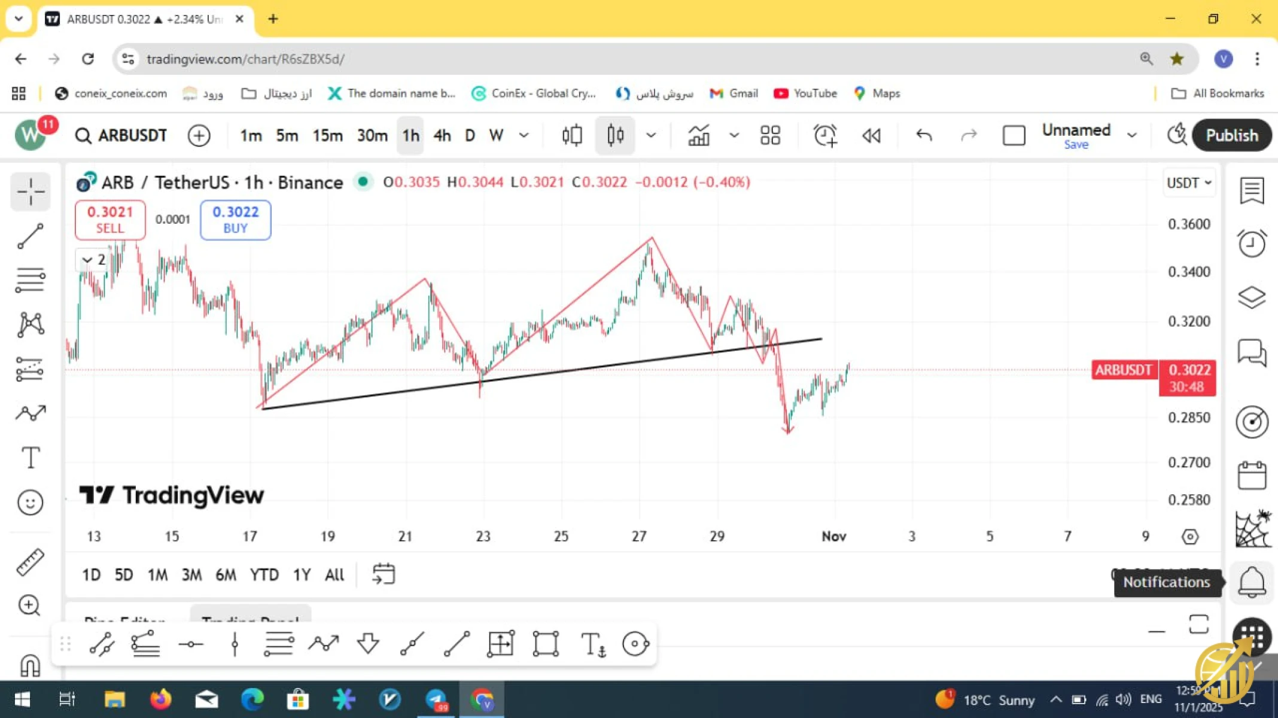Select the chart patterns tool
Viewport: 1278px width, 718px height.
(31, 325)
